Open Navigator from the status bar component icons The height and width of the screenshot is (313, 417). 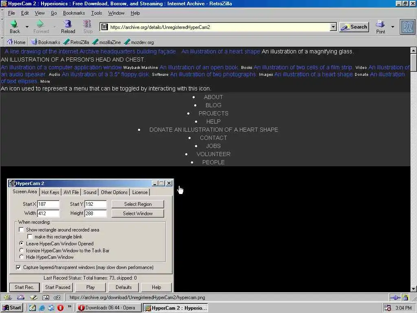pos(7,297)
